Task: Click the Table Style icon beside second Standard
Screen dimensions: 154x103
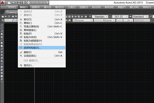Action: 131,16
